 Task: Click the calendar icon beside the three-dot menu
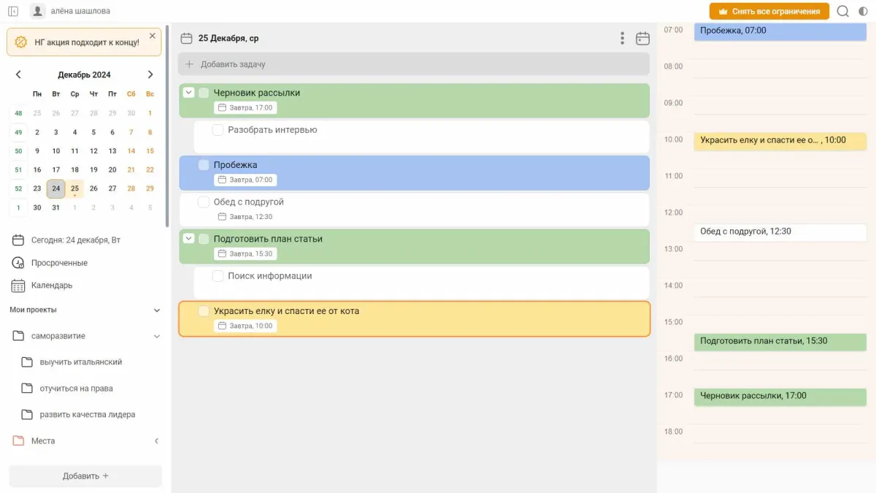pyautogui.click(x=642, y=38)
